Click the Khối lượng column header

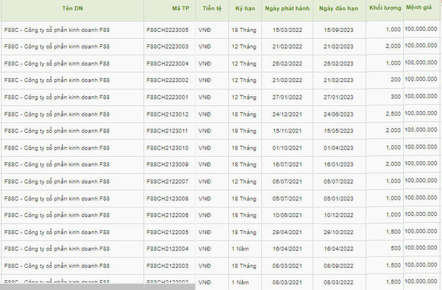(x=385, y=8)
